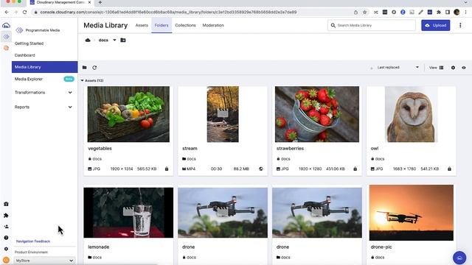Open the blue floating cloud button
This screenshot has height=265, width=472.
coord(459,258)
